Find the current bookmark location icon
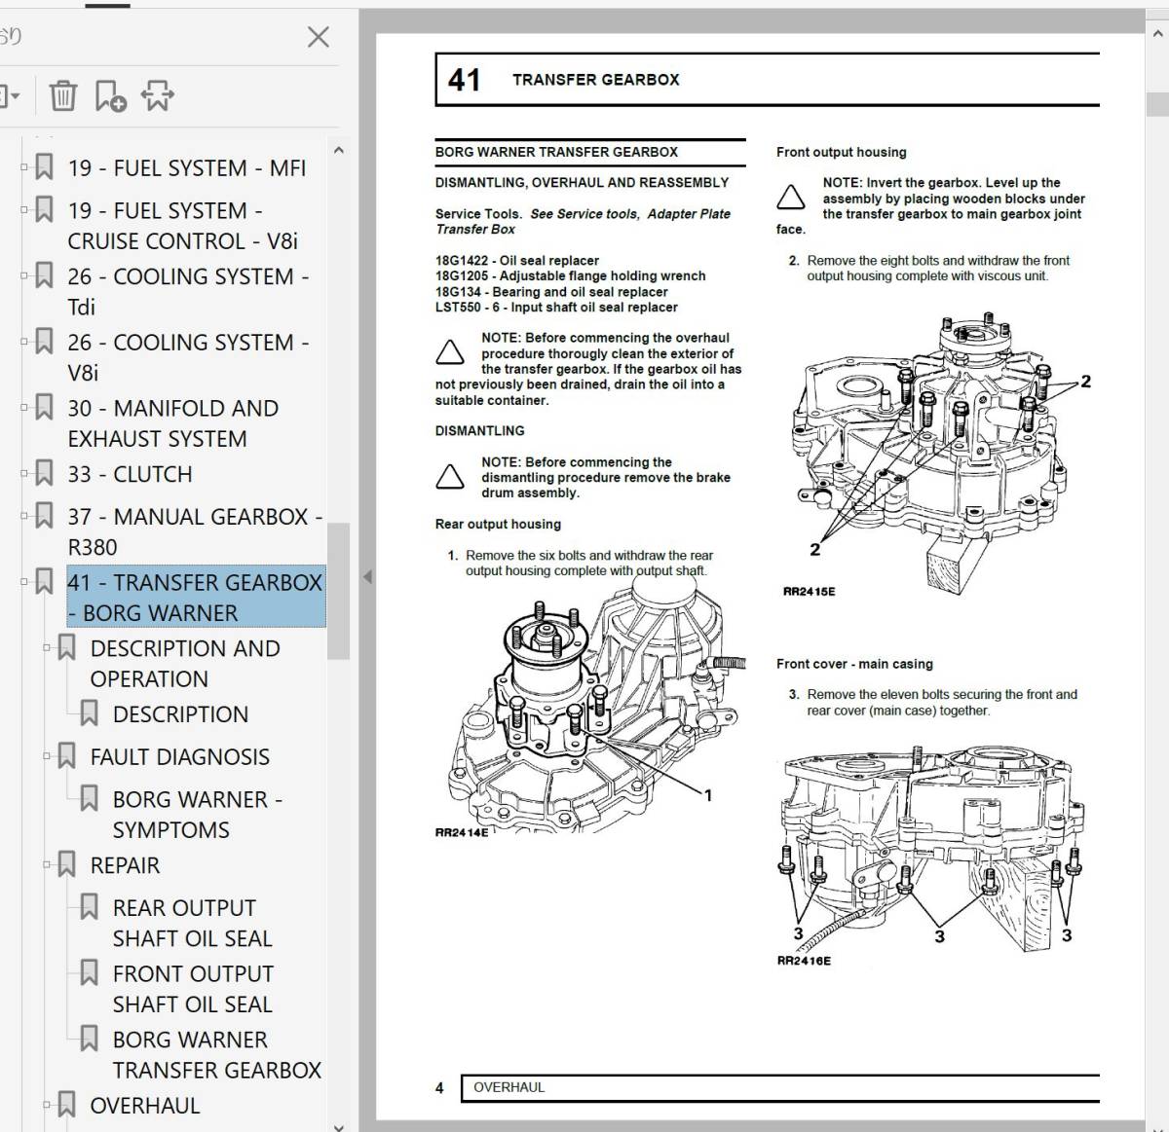Viewport: 1169px width, 1132px height. [158, 95]
